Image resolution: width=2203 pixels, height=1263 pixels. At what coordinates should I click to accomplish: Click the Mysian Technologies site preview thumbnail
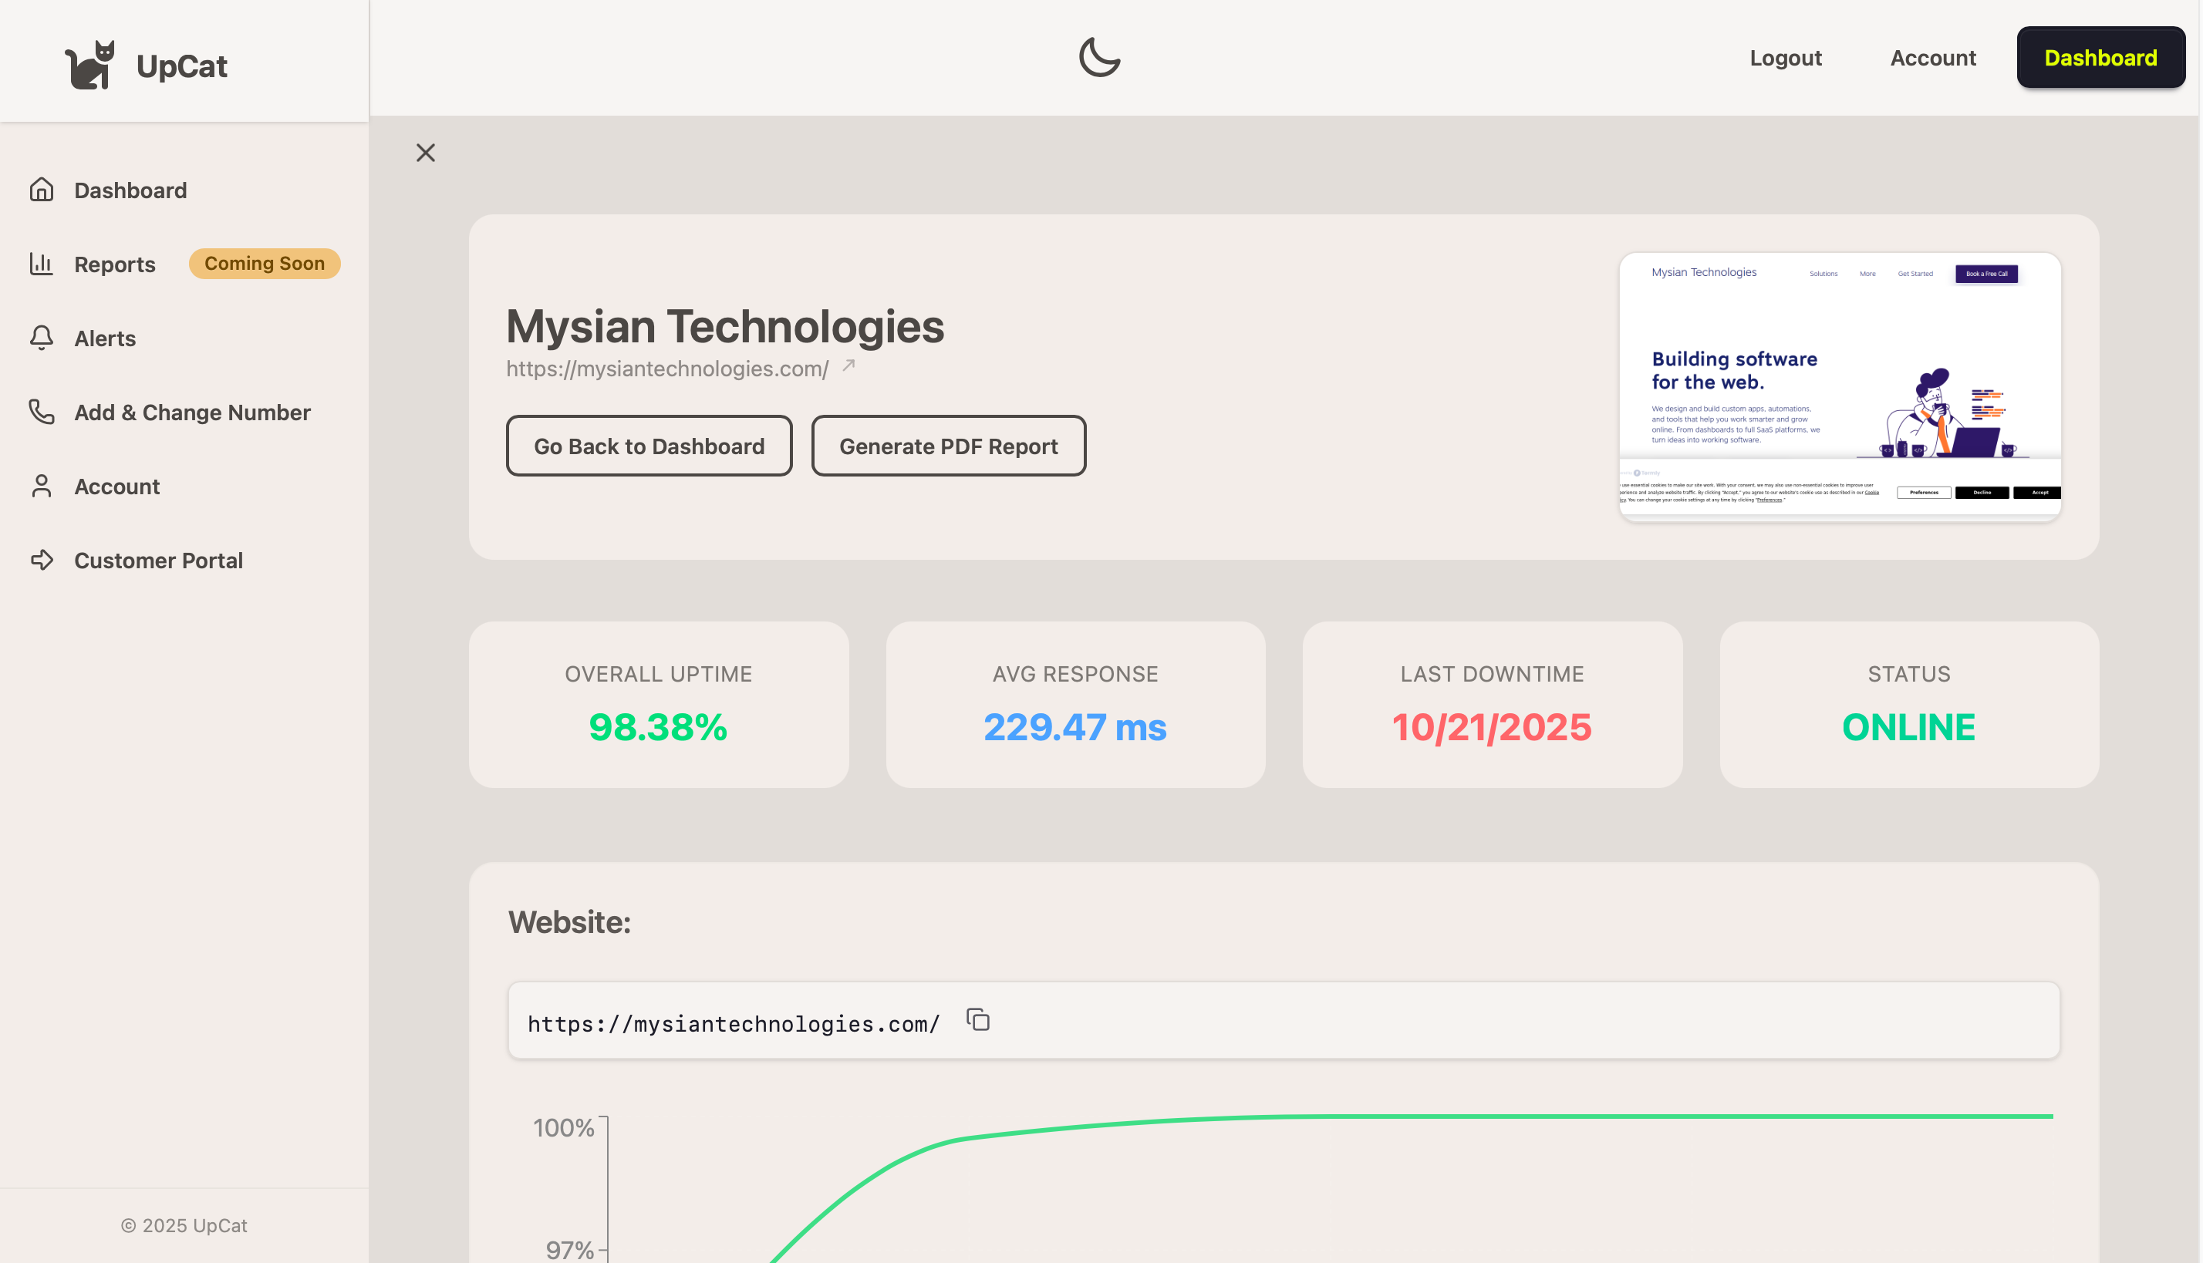(x=1841, y=387)
